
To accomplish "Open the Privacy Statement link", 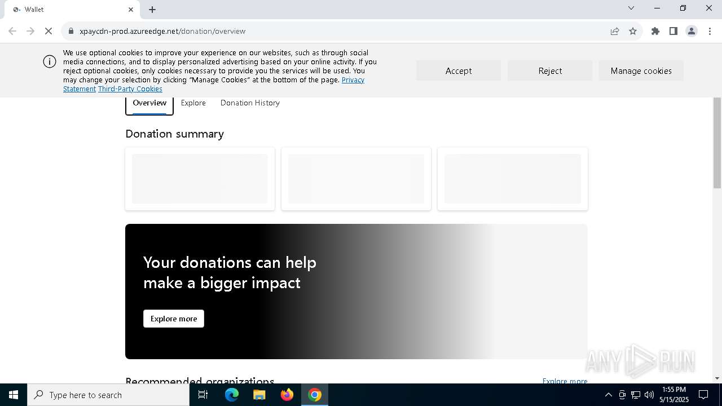I will pos(353,80).
